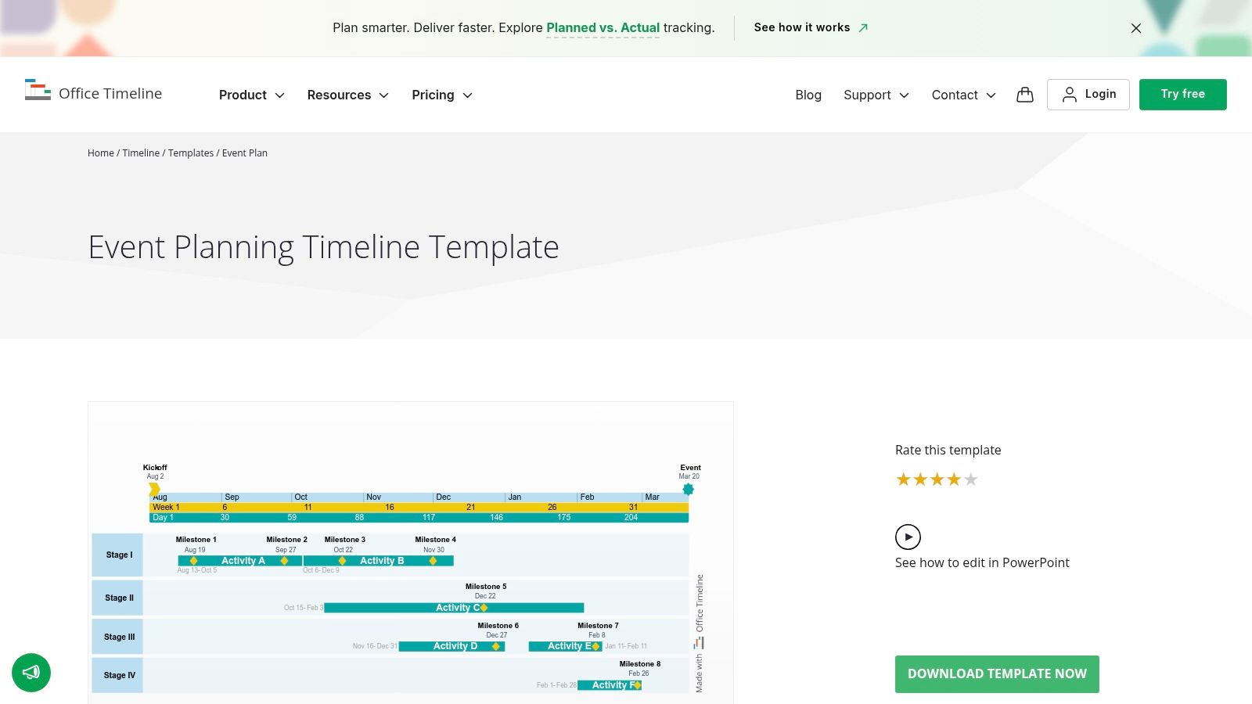Open the Contact menu
Viewport: 1252px width, 704px height.
pyautogui.click(x=962, y=95)
